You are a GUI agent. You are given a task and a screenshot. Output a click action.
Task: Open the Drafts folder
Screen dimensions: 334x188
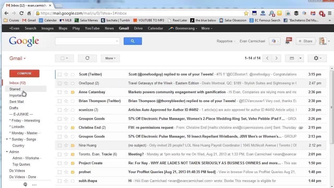(x=14, y=108)
